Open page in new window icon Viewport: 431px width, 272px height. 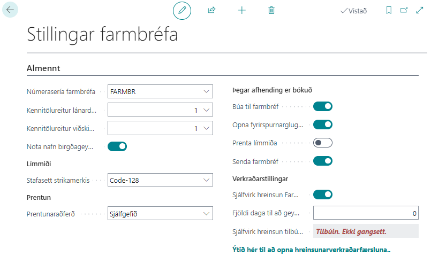coord(404,10)
